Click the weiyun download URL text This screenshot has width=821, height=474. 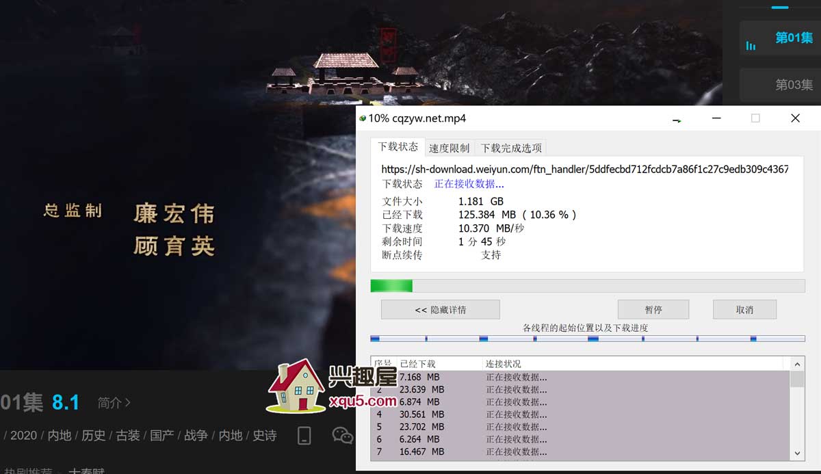(585, 169)
